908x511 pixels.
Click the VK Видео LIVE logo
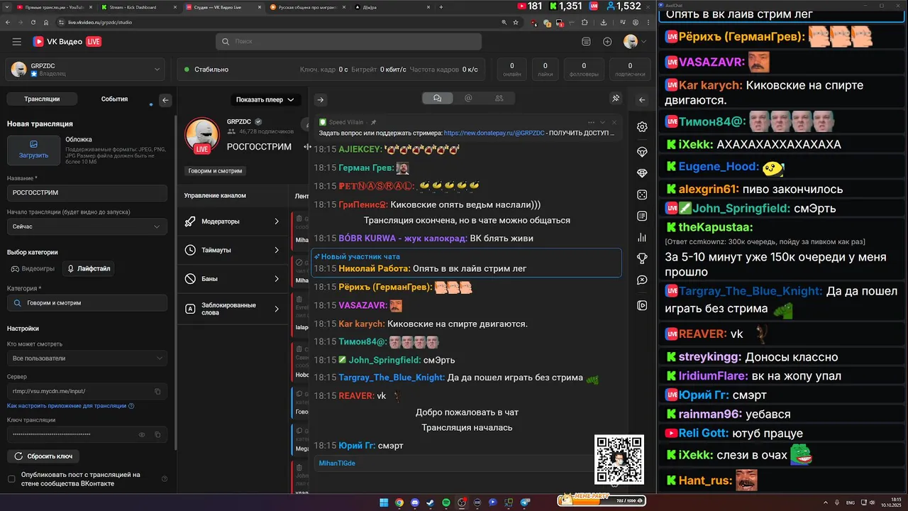(67, 42)
